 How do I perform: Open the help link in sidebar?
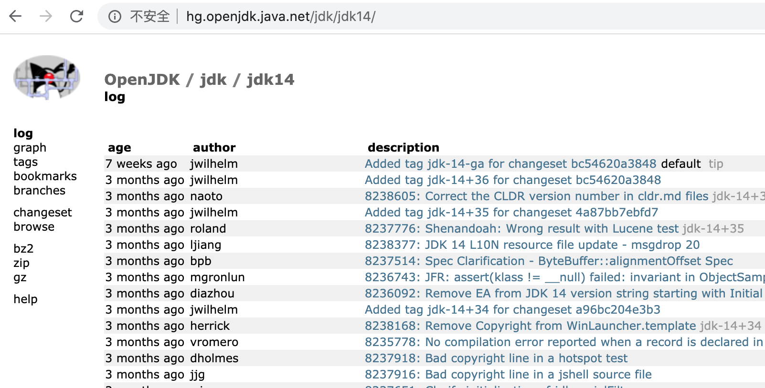point(25,299)
